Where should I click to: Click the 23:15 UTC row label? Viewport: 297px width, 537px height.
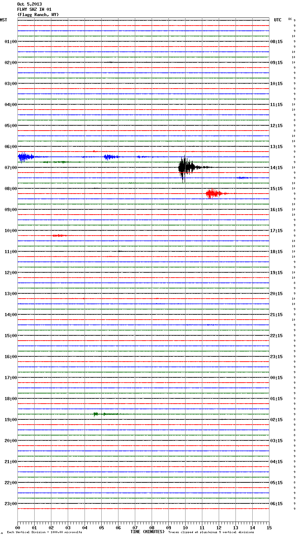[x=276, y=357]
